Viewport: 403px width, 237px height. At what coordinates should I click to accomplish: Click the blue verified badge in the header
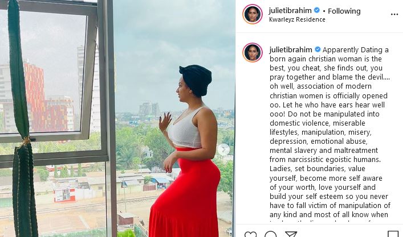[x=317, y=10]
